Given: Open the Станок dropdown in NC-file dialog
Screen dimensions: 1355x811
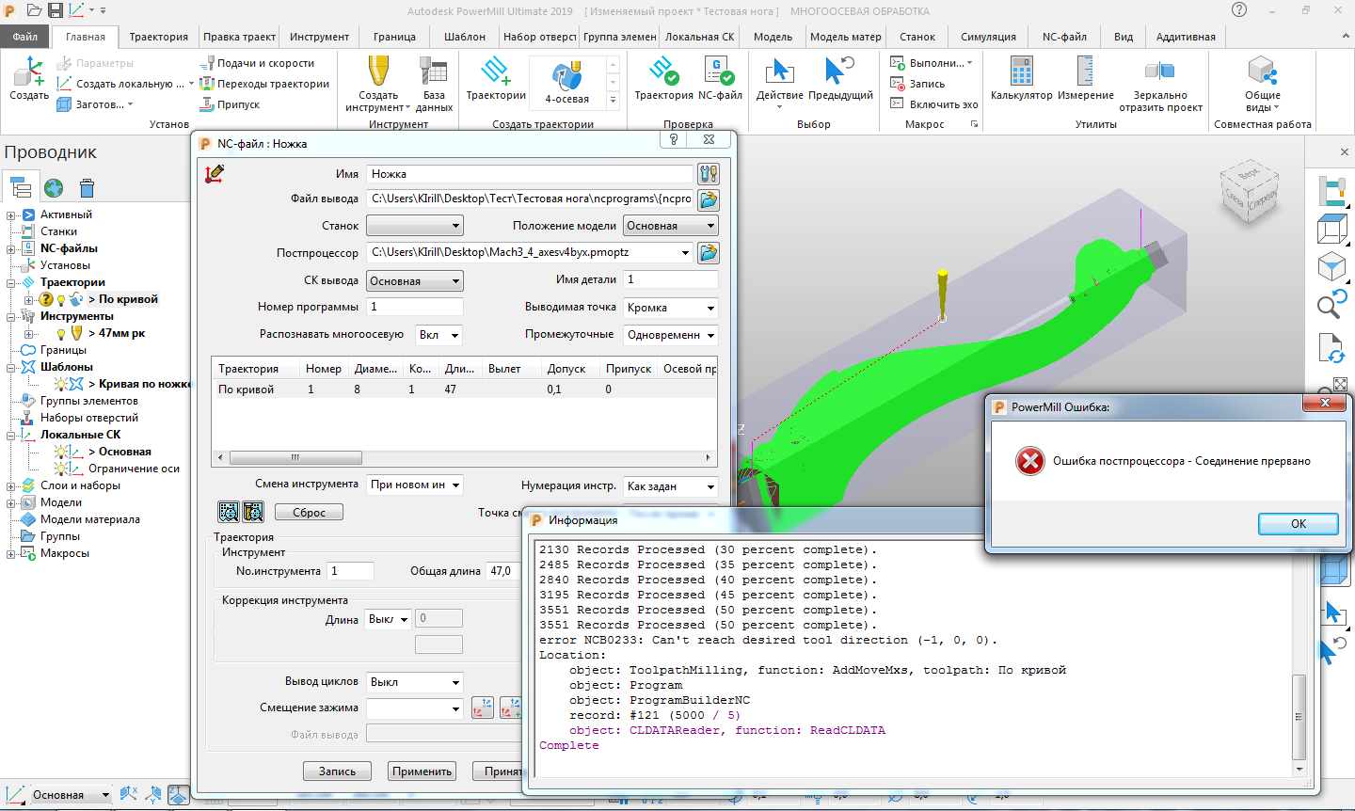Looking at the screenshot, I should click(x=415, y=226).
